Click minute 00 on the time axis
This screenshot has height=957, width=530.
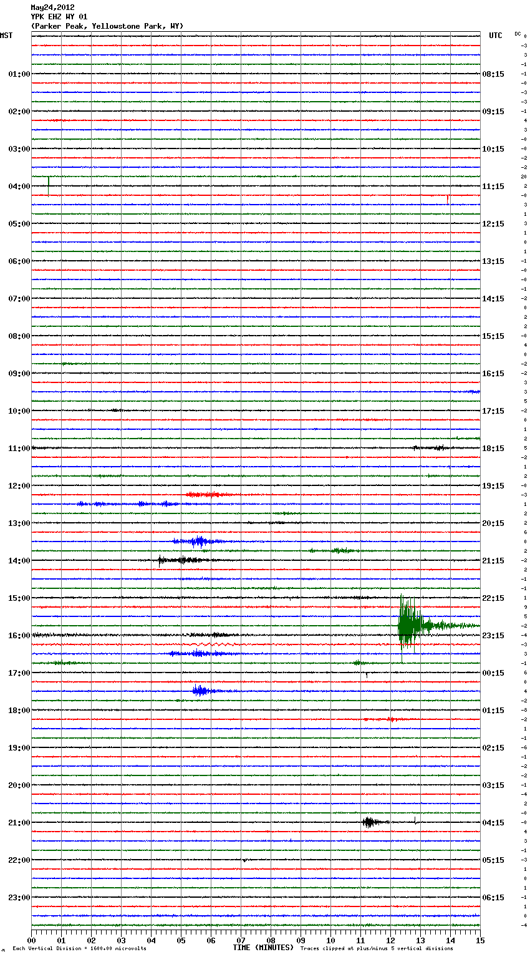(x=32, y=940)
